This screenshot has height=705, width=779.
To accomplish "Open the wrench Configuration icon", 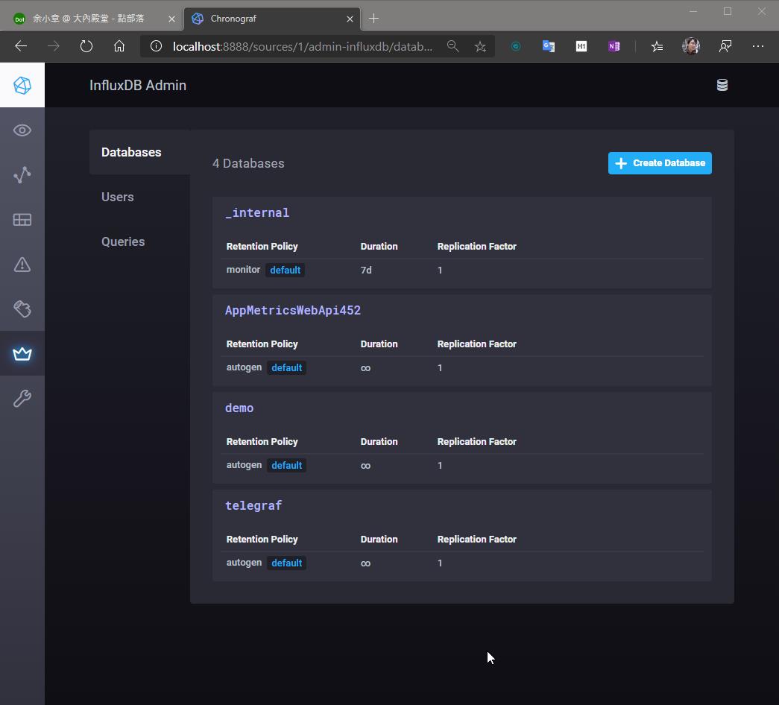I will click(22, 399).
